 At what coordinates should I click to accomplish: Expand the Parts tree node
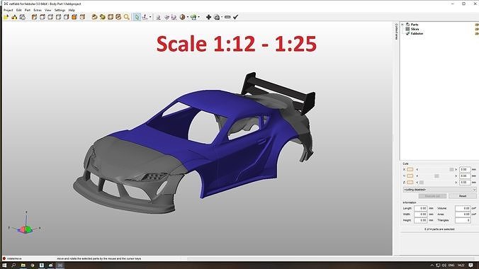402,25
